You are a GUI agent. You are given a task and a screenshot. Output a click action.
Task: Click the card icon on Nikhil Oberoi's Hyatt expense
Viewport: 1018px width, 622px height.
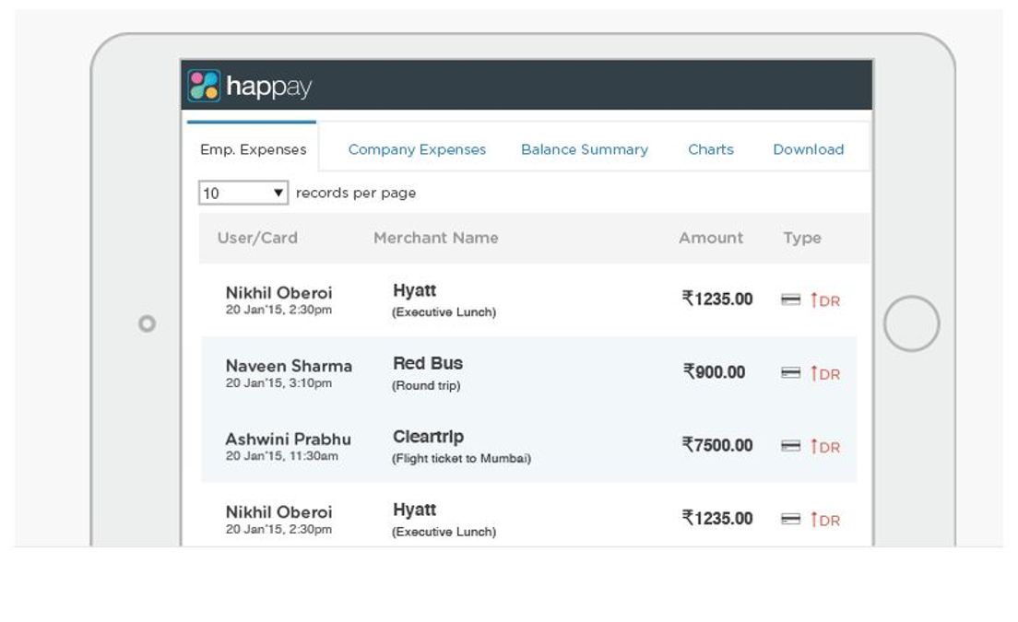coord(789,299)
